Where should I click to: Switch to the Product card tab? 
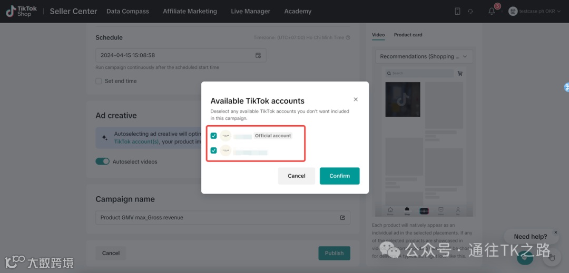(x=408, y=35)
